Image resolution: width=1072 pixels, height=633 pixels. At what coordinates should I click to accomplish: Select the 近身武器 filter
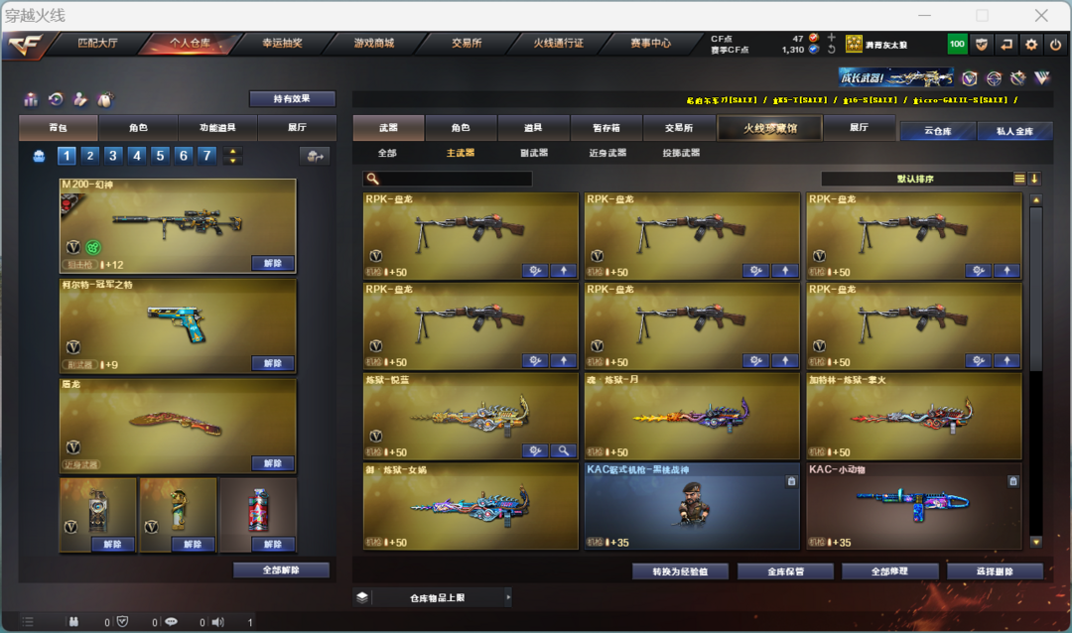(x=607, y=153)
